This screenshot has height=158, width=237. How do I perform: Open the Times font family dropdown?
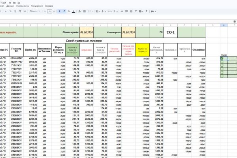(x=35, y=11)
